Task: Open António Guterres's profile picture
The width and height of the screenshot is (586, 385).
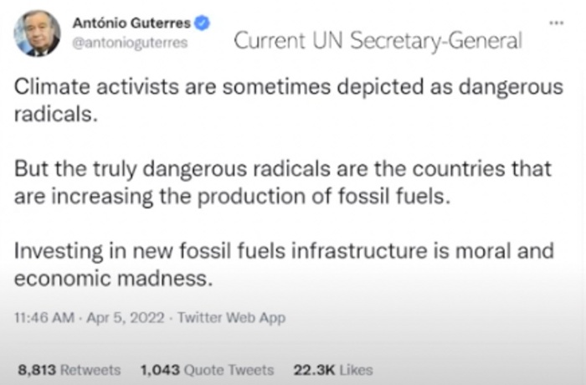Action: (x=37, y=33)
